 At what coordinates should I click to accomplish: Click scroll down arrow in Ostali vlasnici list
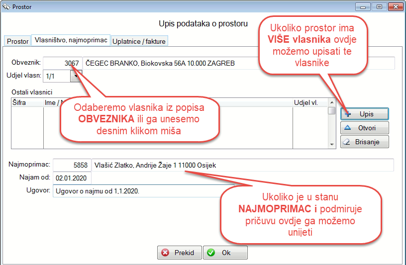[332, 145]
